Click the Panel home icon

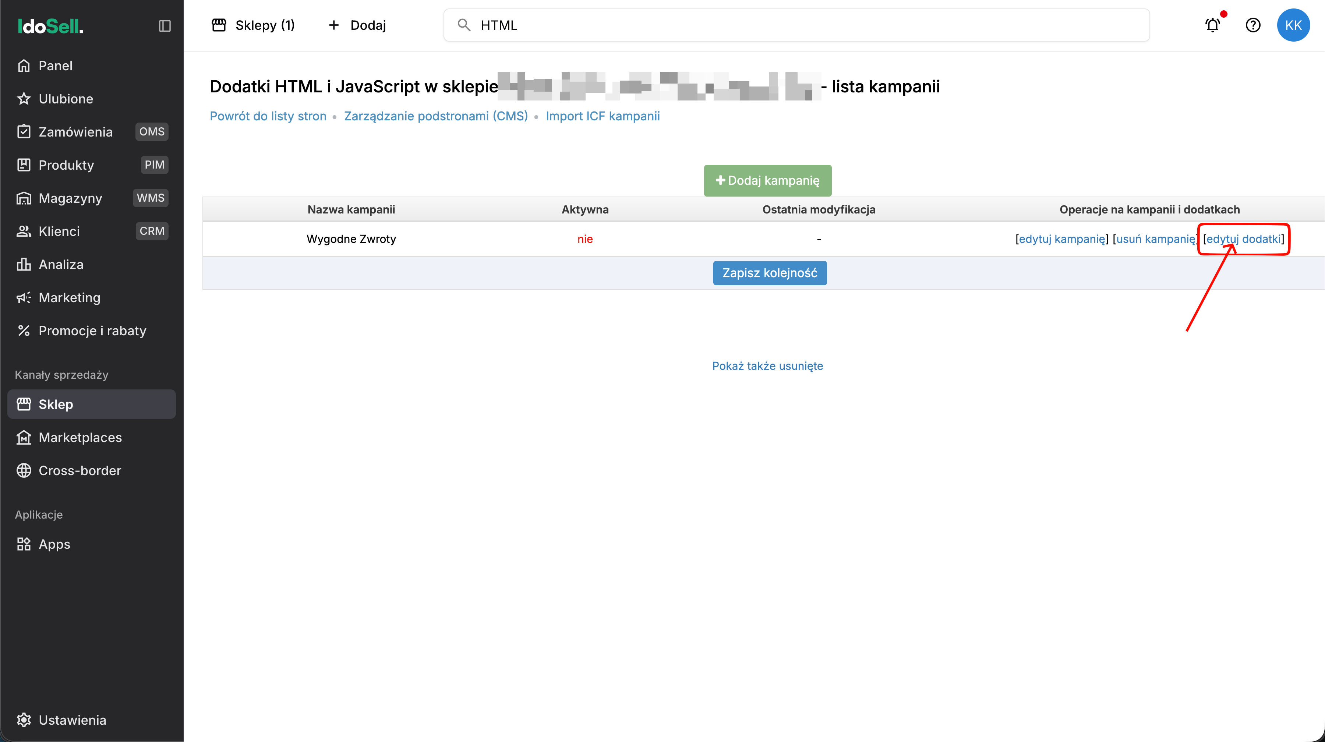(24, 66)
